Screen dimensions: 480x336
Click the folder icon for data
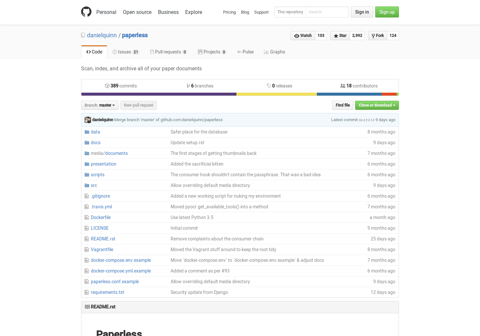click(x=87, y=132)
